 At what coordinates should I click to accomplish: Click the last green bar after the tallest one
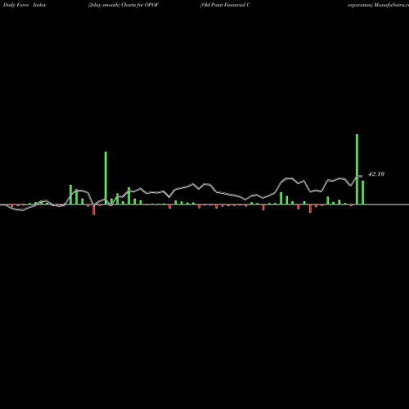coord(363,192)
